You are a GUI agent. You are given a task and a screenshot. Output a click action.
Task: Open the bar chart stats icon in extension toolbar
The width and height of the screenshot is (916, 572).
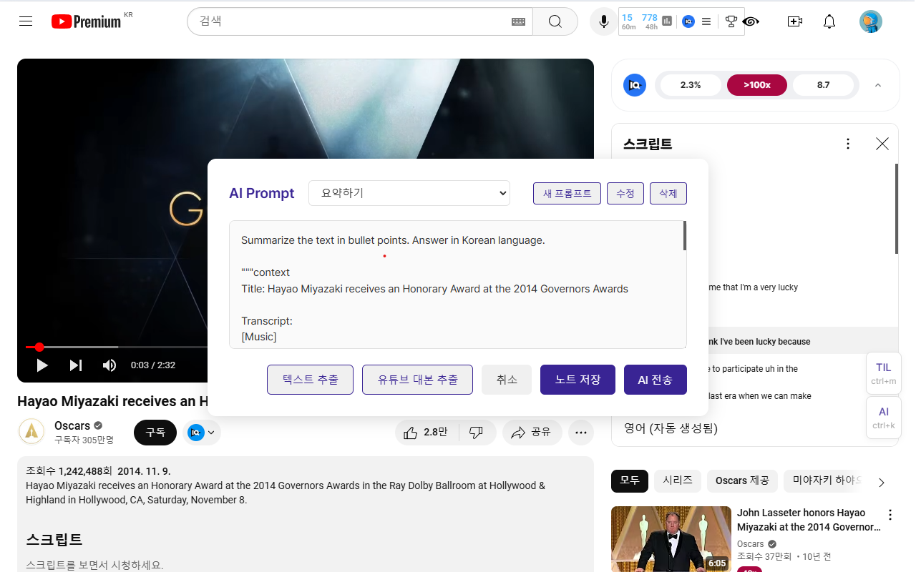[x=668, y=21]
